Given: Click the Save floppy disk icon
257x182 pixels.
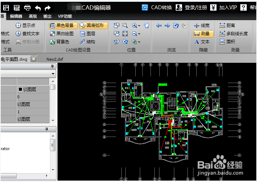Looking at the screenshot, I should (x=6, y=8).
